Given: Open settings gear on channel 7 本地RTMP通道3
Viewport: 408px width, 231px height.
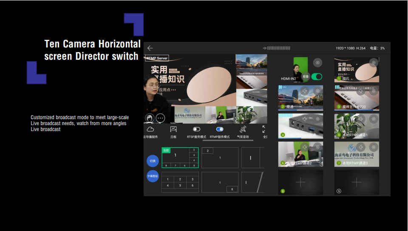Looking at the screenshot, I should click(374, 147).
